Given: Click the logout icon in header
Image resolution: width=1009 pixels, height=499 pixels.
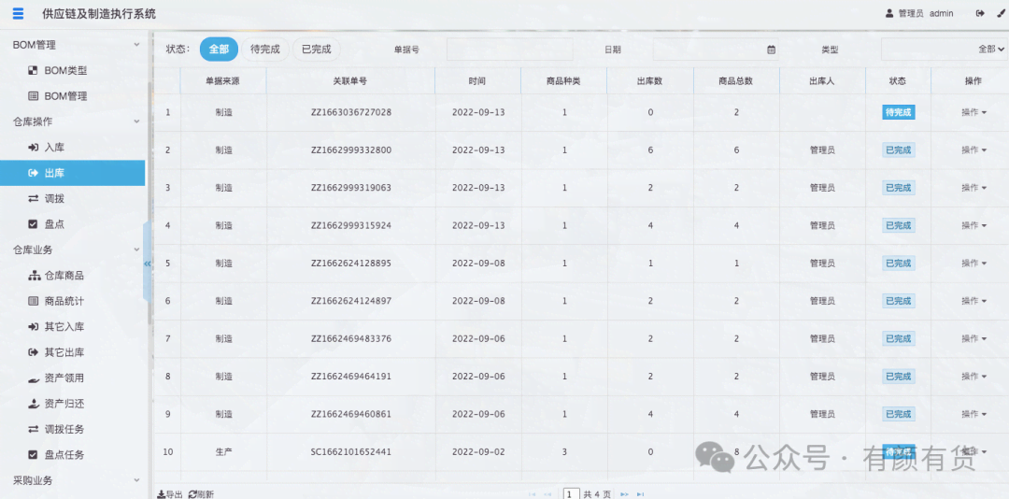Looking at the screenshot, I should (980, 14).
